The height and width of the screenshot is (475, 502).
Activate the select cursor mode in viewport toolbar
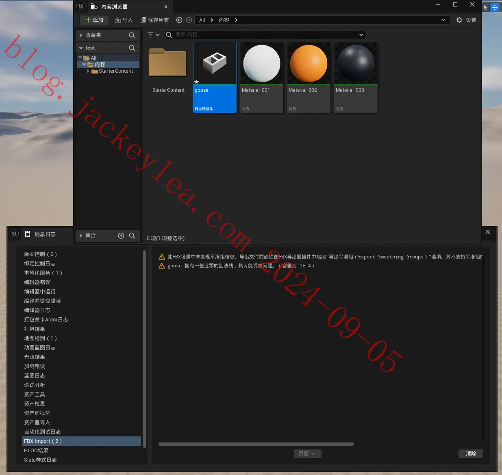pyautogui.click(x=485, y=7)
